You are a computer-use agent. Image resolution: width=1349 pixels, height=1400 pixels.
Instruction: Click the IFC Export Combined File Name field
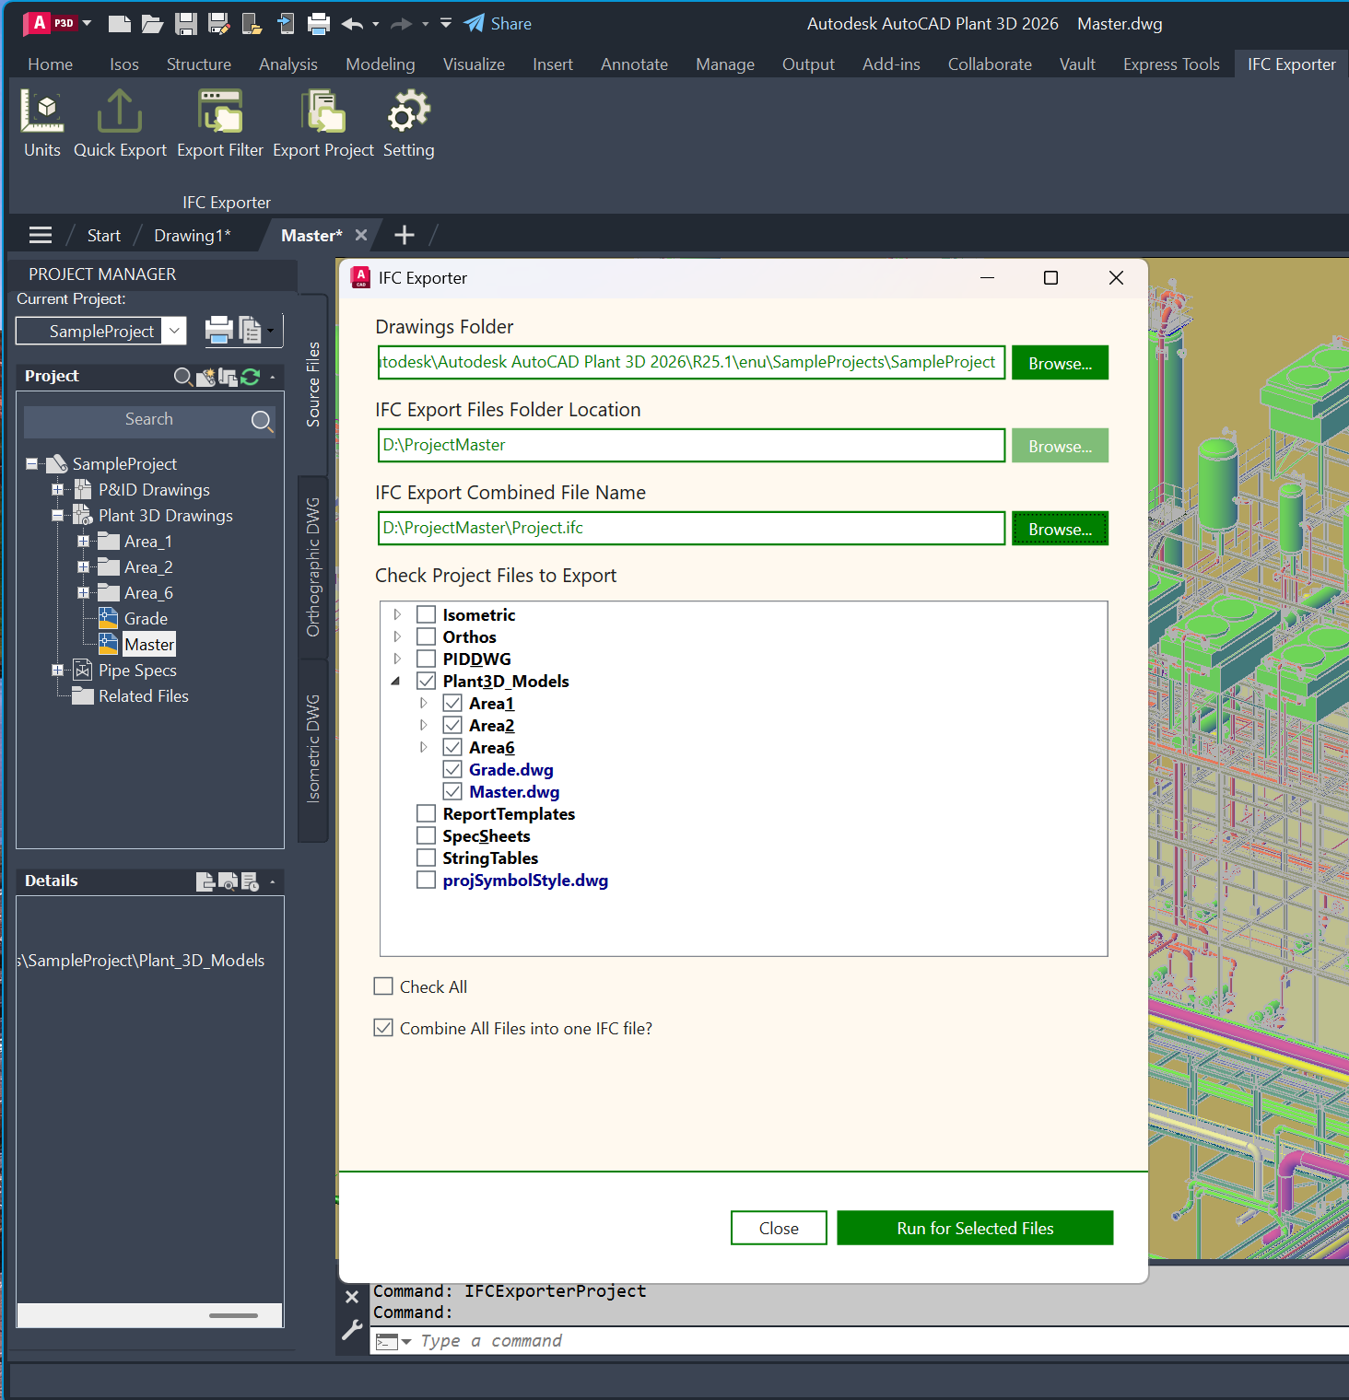click(691, 528)
